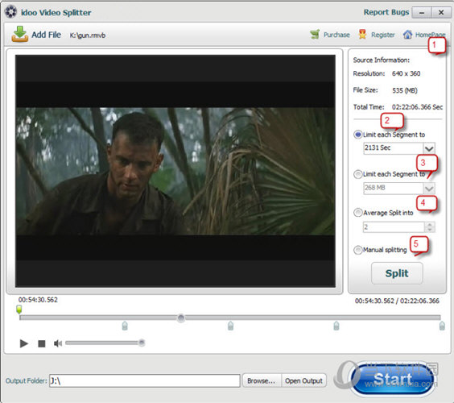Close the idoo Video Splitter window
454x403 pixels.
coord(441,12)
